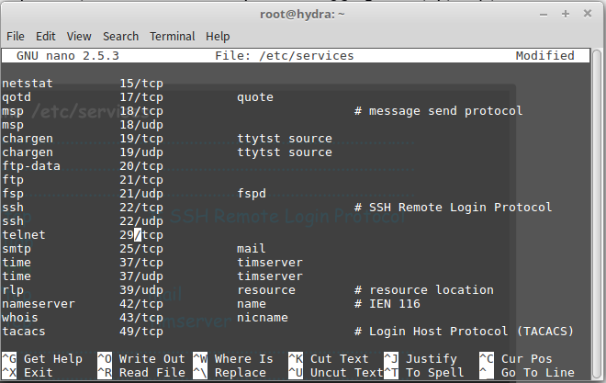Open the Terminal menu
This screenshot has width=606, height=383.
[173, 37]
